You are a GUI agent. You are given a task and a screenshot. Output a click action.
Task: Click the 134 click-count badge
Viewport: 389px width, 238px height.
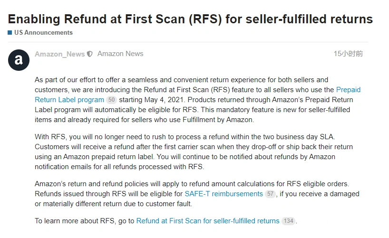tap(288, 221)
